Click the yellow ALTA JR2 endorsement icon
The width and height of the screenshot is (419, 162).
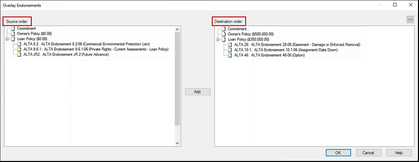[19, 55]
